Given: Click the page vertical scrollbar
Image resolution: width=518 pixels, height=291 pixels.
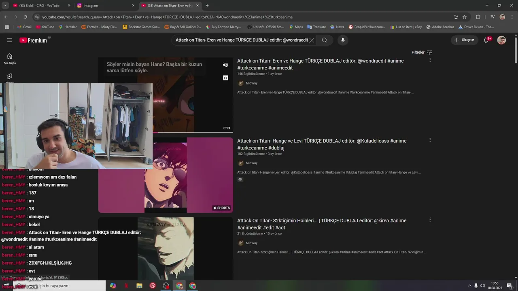Looking at the screenshot, I should (x=516, y=51).
